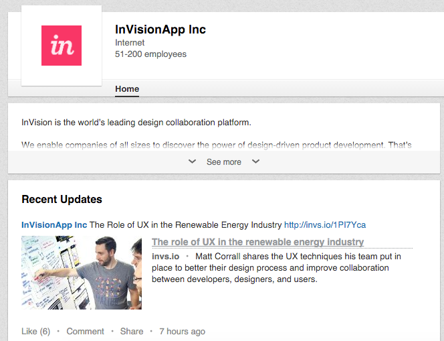Click the chevron right of See more
The image size is (444, 341).
(x=255, y=161)
